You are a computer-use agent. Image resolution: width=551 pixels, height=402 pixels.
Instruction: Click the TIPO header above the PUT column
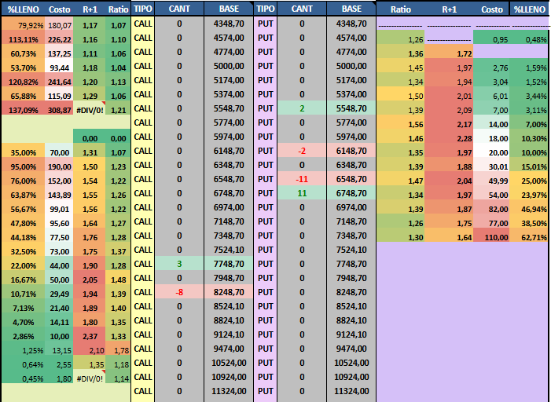pyautogui.click(x=266, y=9)
